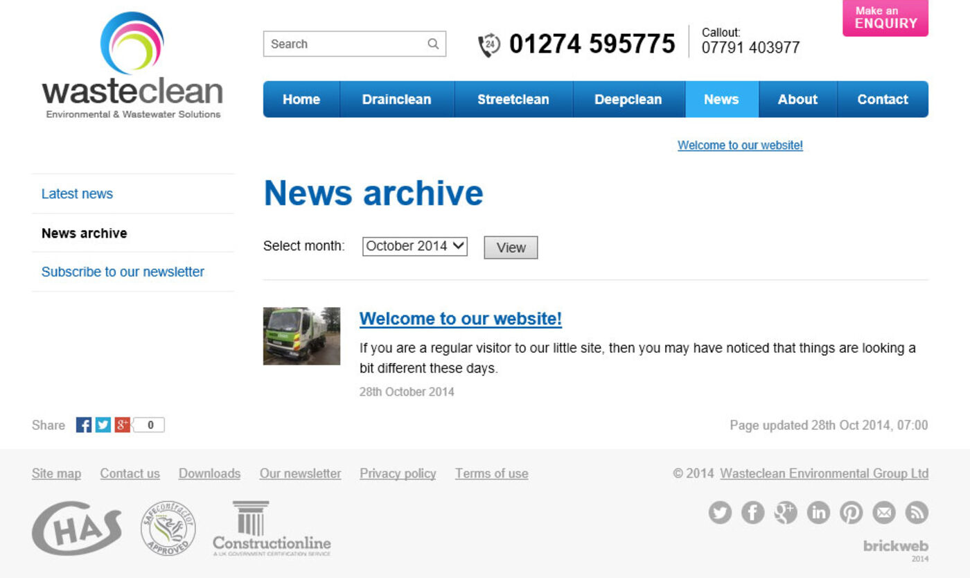Click the email envelope footer icon
Screen dimensions: 970x578
[884, 513]
